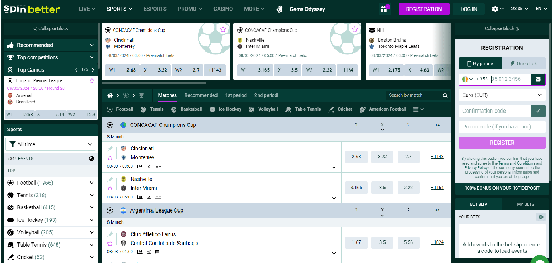Favorite the Cincinnati vs Monterrey card star

223,29
